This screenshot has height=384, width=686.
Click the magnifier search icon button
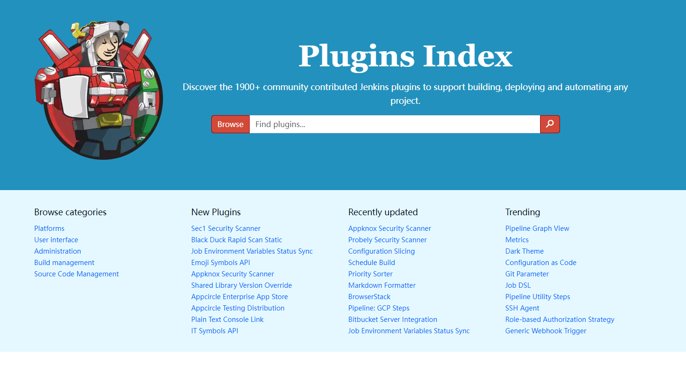click(550, 124)
